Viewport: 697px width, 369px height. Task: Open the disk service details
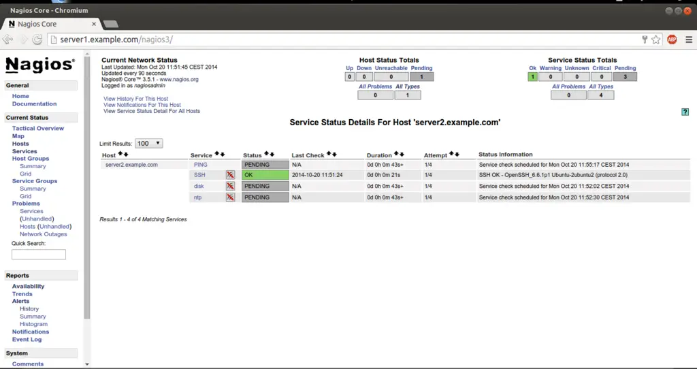[x=199, y=186]
